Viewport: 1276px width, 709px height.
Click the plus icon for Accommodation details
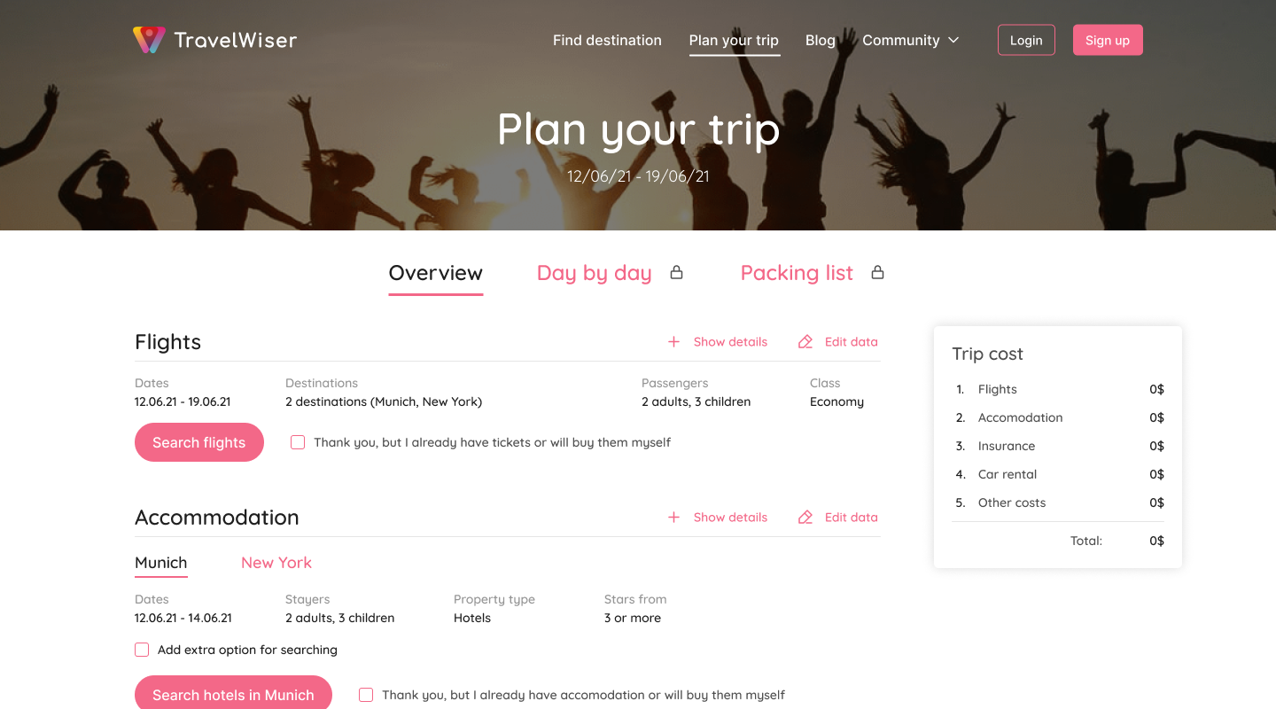[x=673, y=517]
